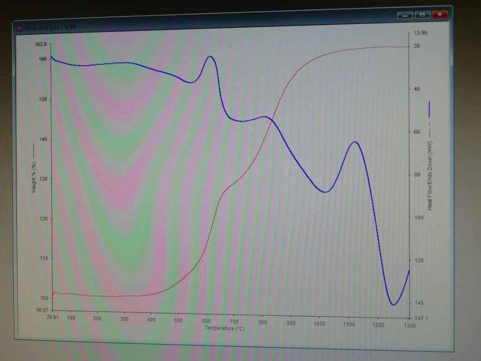
Task: Select the Heat Flow Endo Down axis label
Action: click(x=430, y=175)
